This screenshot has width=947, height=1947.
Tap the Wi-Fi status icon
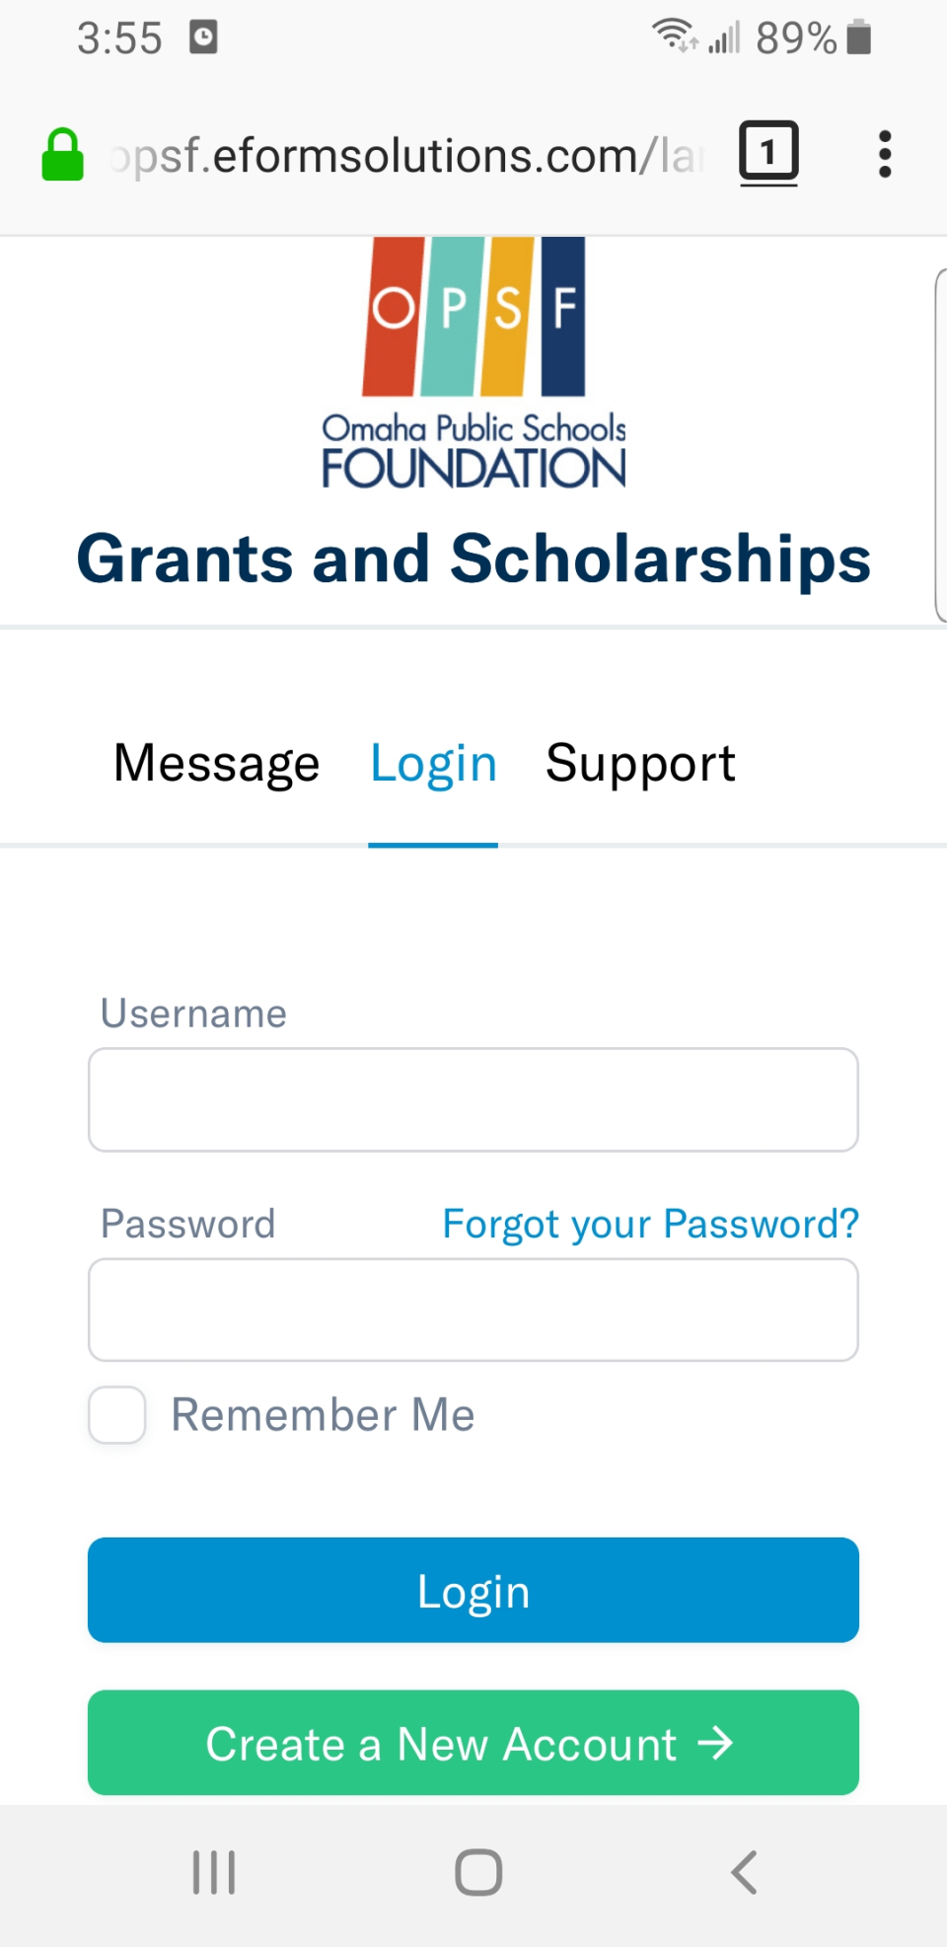(674, 36)
